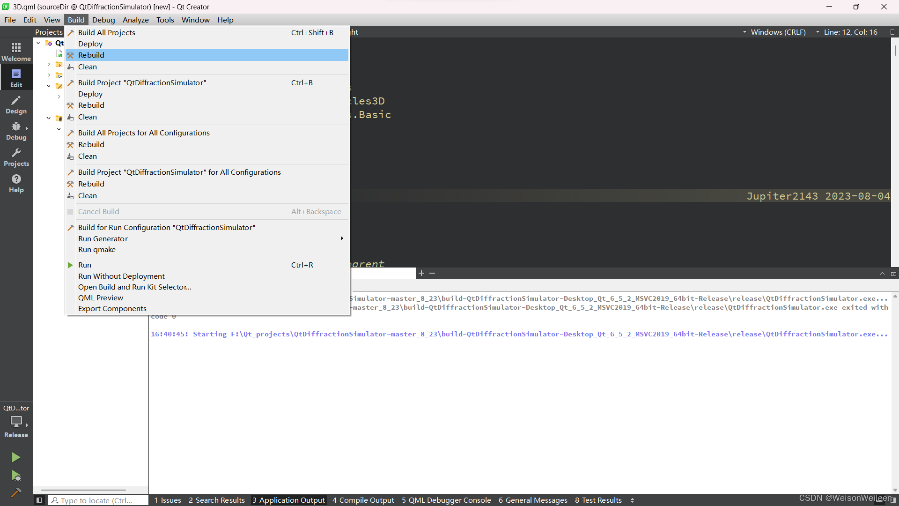Open Welcome mode in sidebar
The height and width of the screenshot is (506, 899).
[16, 52]
